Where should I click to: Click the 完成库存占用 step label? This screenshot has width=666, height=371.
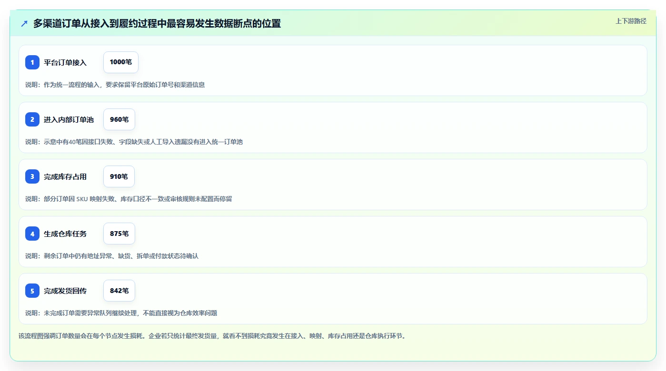tap(65, 176)
